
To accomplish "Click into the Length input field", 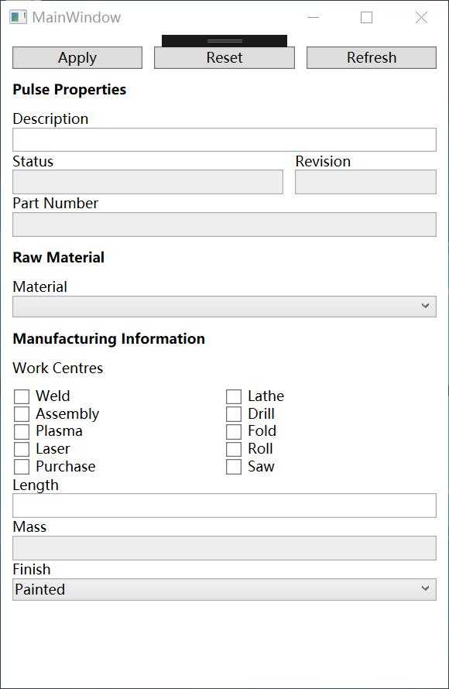I will point(224,506).
